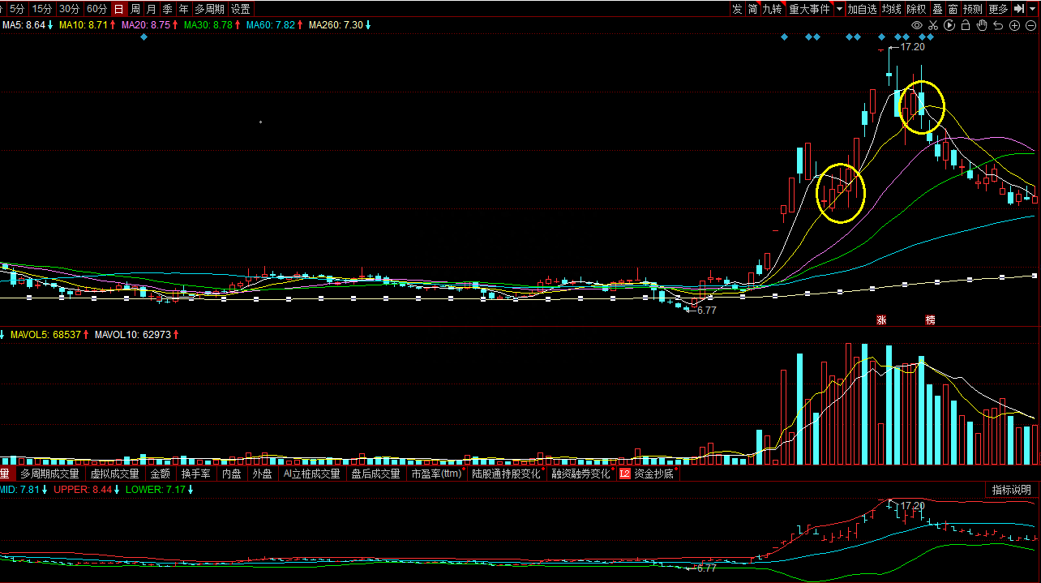The image size is (1041, 583).
Task: Select 盘后成交量 indicator tab
Action: point(375,474)
